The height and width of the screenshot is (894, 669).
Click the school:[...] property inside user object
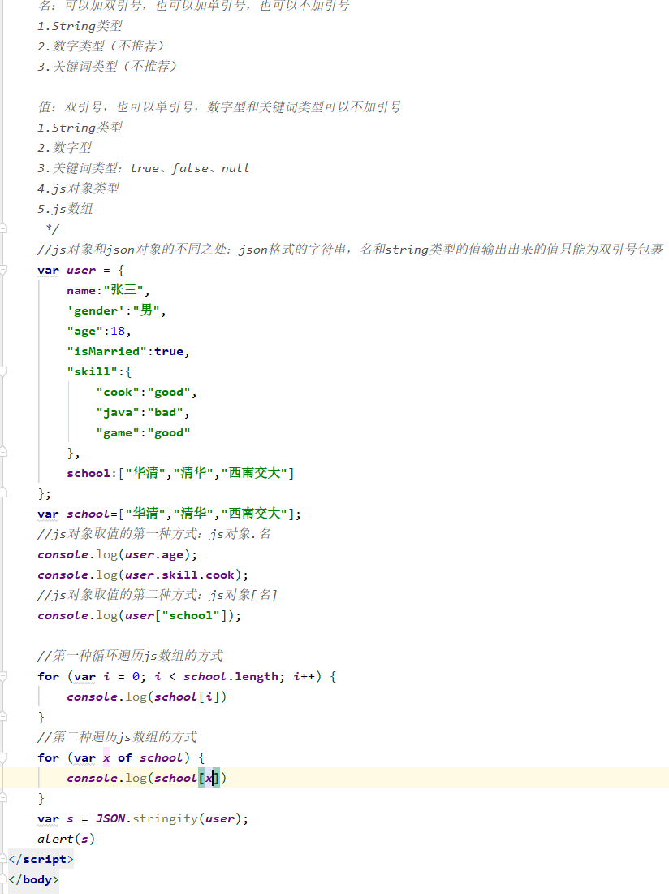click(180, 473)
